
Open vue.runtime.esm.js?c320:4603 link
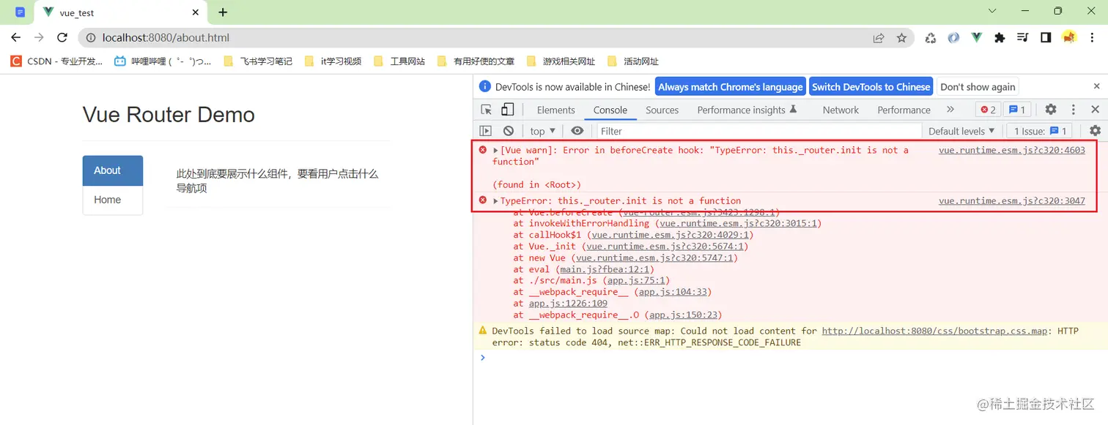(x=1011, y=150)
